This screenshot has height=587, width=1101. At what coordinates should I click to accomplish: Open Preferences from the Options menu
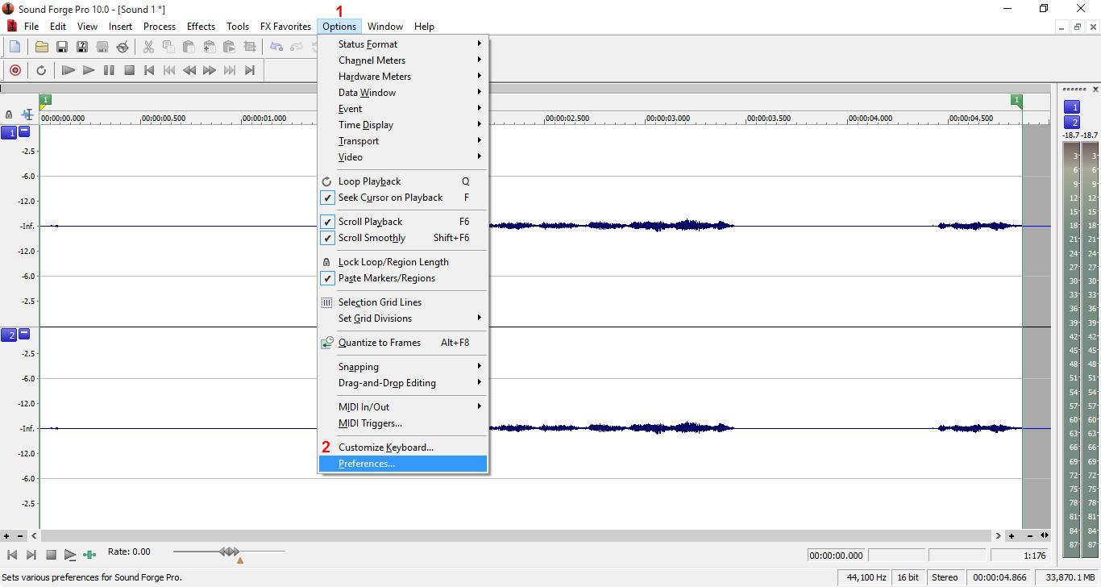(x=403, y=464)
